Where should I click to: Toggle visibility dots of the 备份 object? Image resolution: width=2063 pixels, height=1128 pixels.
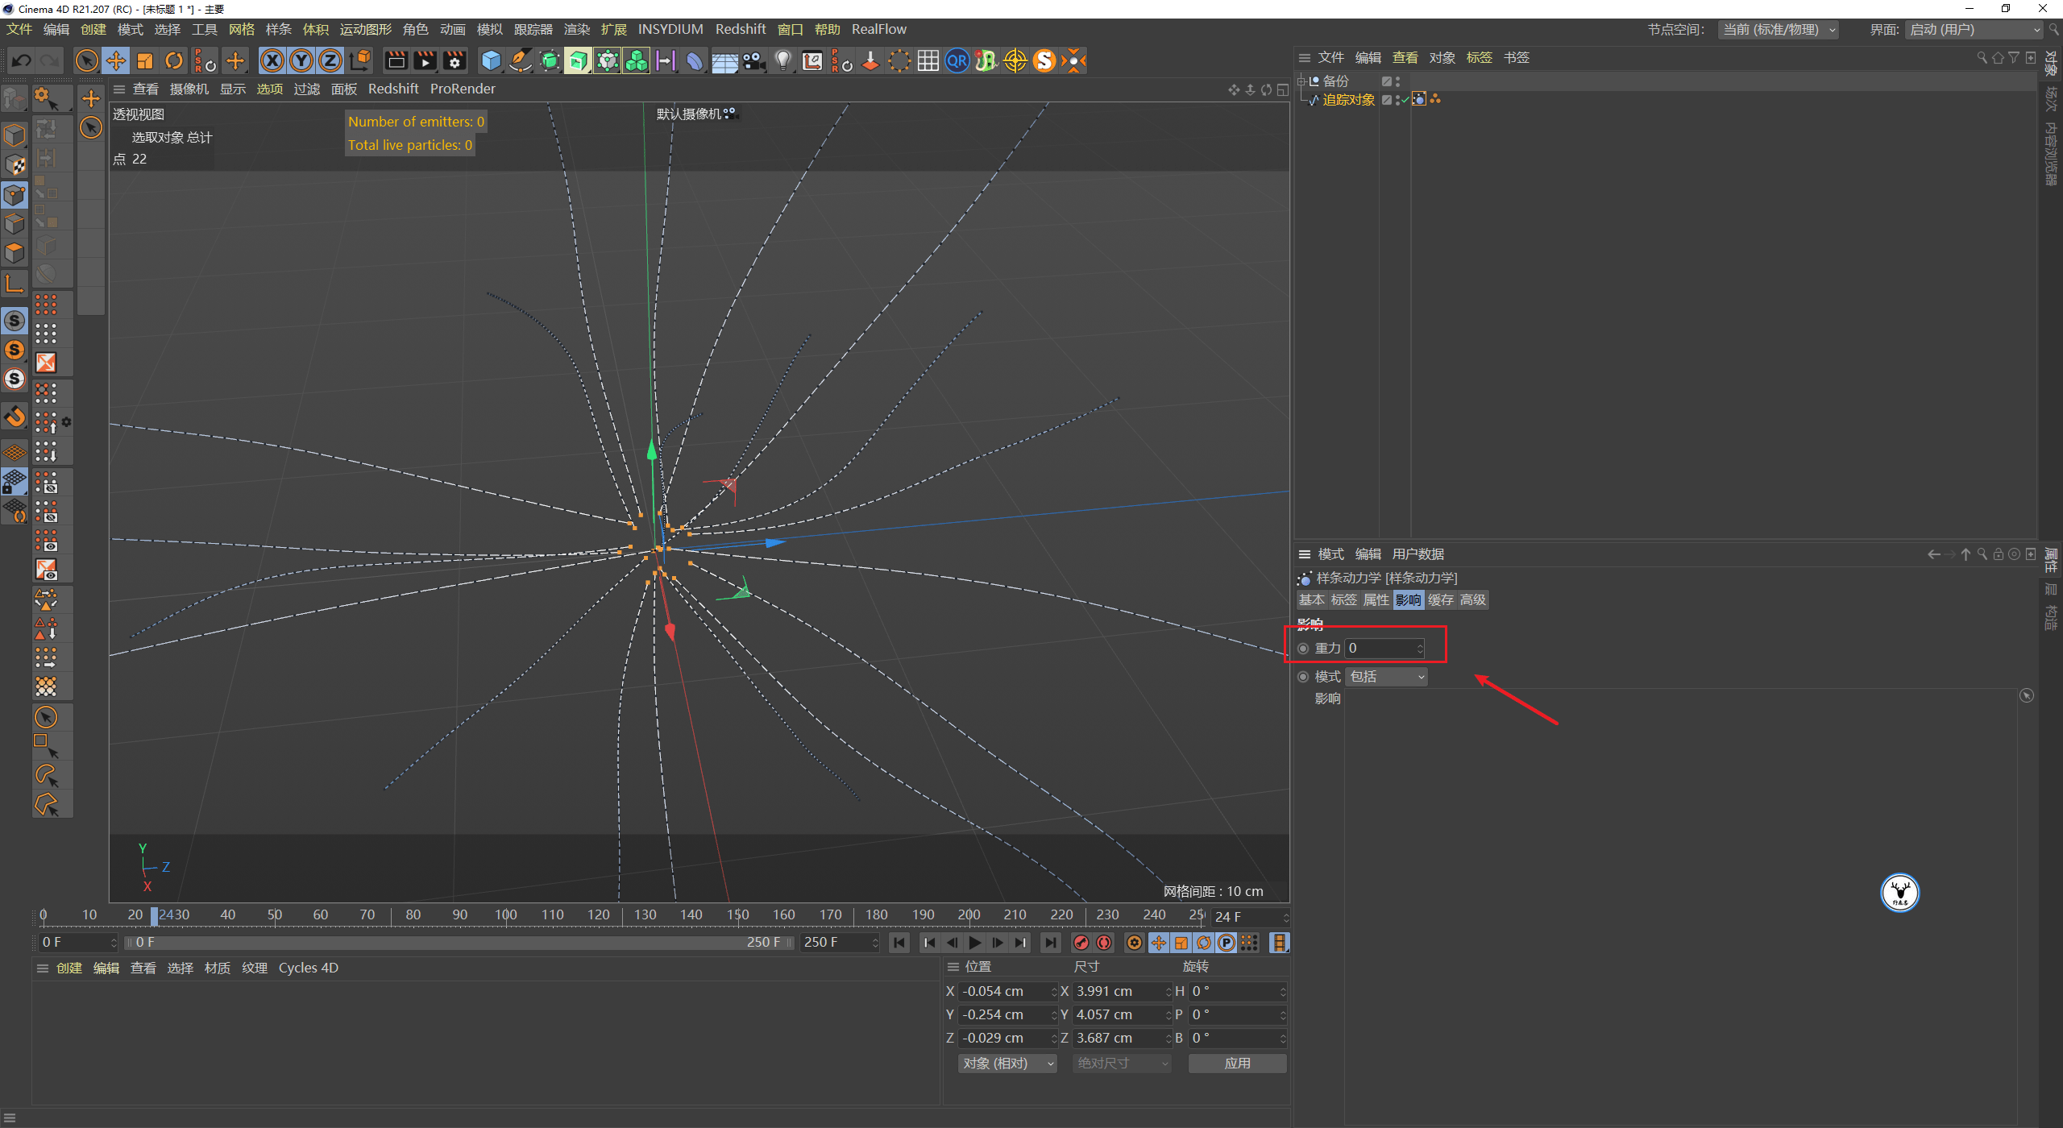(x=1397, y=81)
